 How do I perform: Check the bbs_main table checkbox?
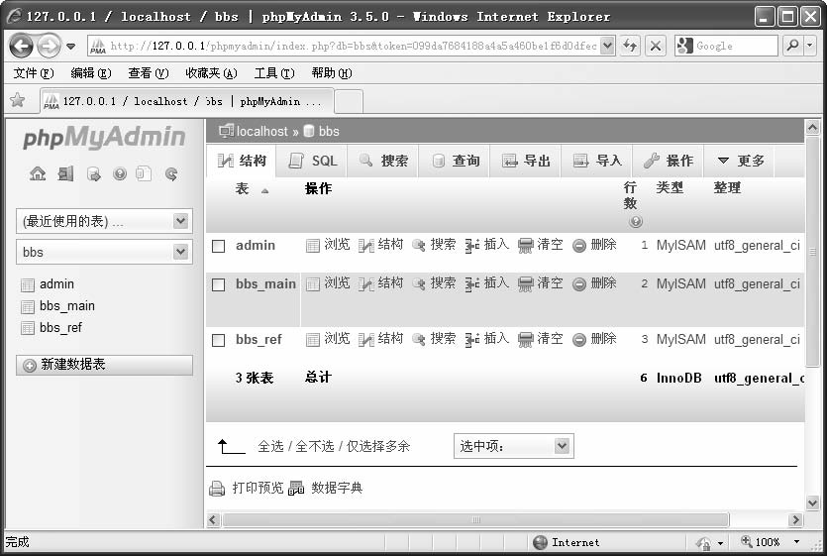[218, 285]
